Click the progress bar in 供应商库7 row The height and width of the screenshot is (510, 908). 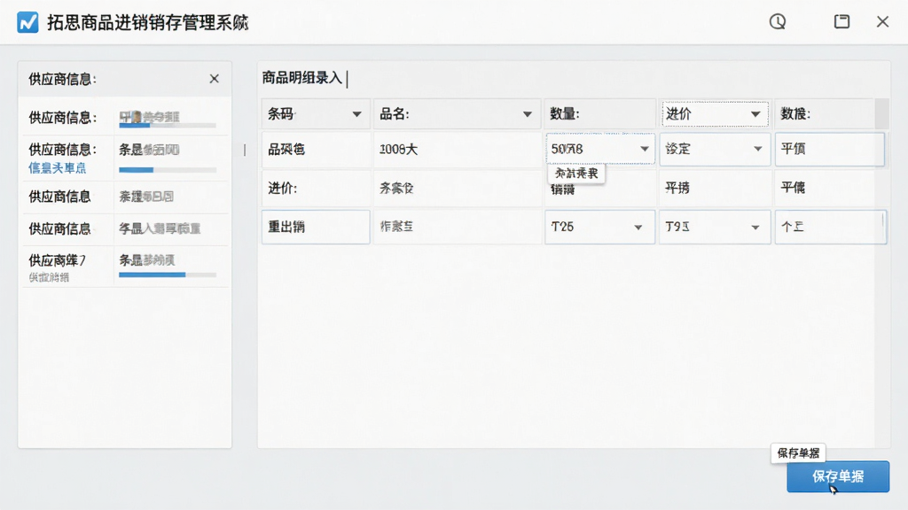(x=168, y=274)
